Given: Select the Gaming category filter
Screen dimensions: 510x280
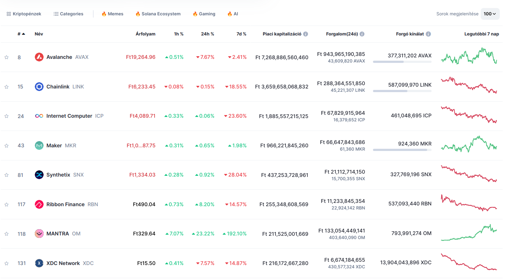Looking at the screenshot, I should tap(204, 14).
